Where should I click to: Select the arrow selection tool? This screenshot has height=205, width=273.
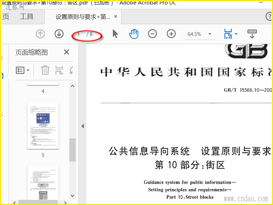coord(115,34)
